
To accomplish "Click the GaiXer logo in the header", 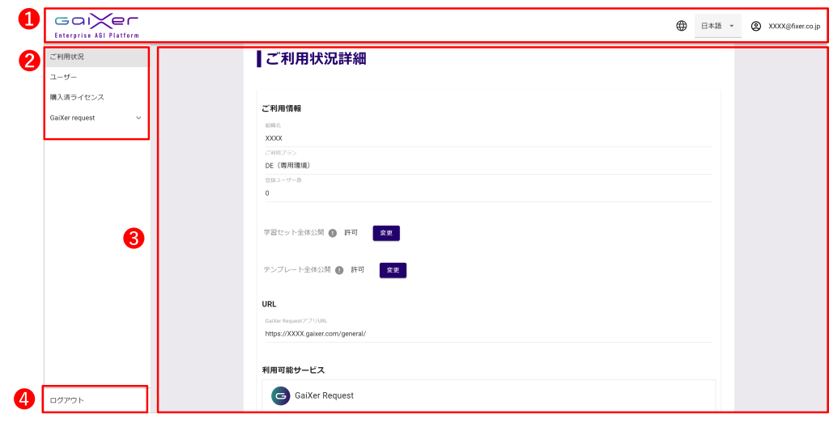I will (x=96, y=25).
